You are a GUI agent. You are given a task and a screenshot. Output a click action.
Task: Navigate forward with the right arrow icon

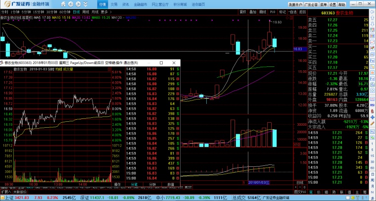click(x=78, y=4)
